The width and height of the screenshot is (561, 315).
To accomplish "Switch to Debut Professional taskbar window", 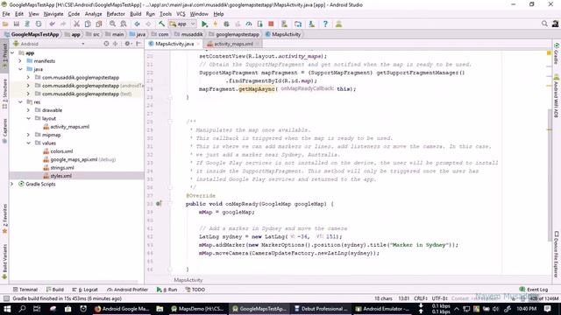I will pyautogui.click(x=321, y=309).
